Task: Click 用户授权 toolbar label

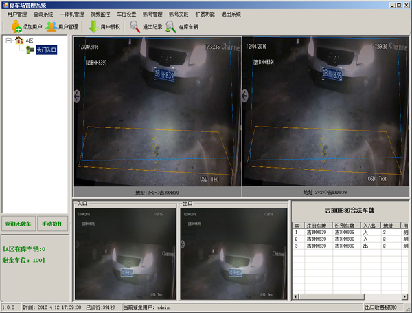Action: click(x=111, y=27)
